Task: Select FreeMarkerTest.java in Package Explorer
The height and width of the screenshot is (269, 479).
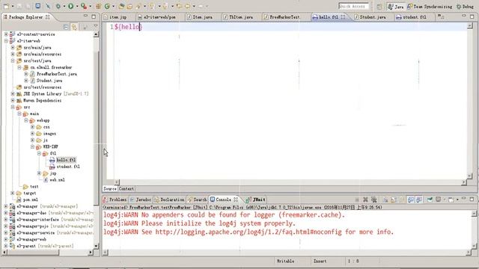Action: pyautogui.click(x=53, y=74)
